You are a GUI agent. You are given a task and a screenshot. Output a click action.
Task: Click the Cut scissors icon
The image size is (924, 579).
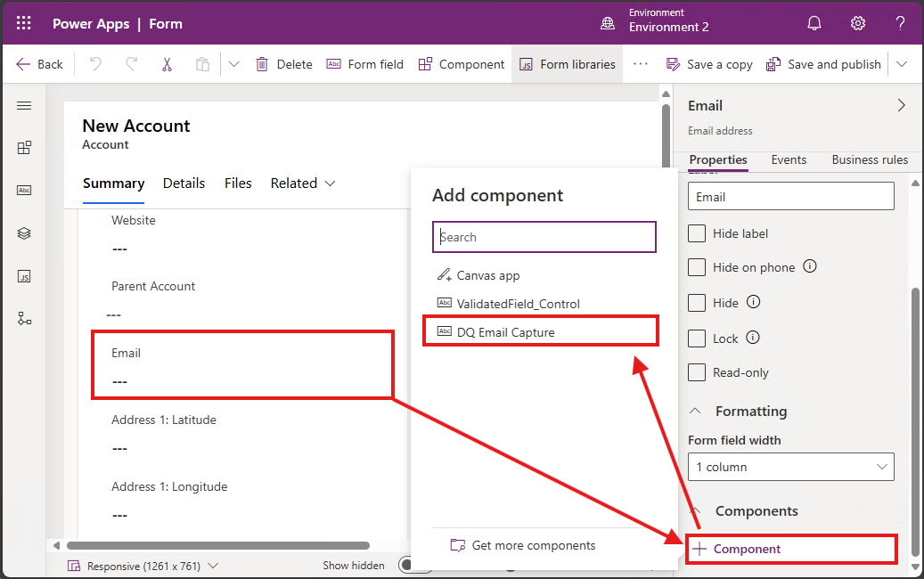[168, 64]
